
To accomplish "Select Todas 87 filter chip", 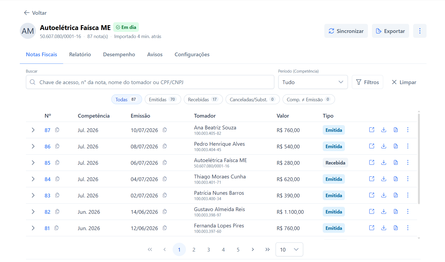I will coord(127,99).
